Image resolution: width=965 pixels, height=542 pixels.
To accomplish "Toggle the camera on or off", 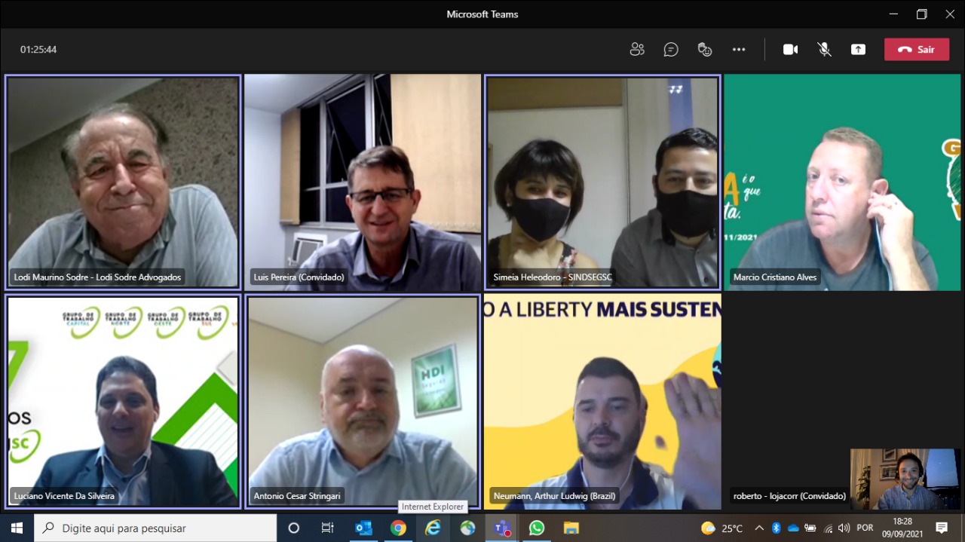I will click(790, 50).
